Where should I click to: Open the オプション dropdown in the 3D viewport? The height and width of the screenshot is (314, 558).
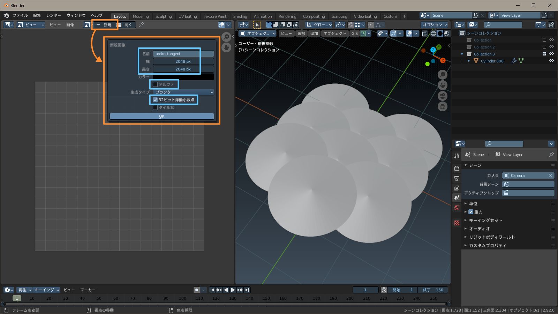435,25
